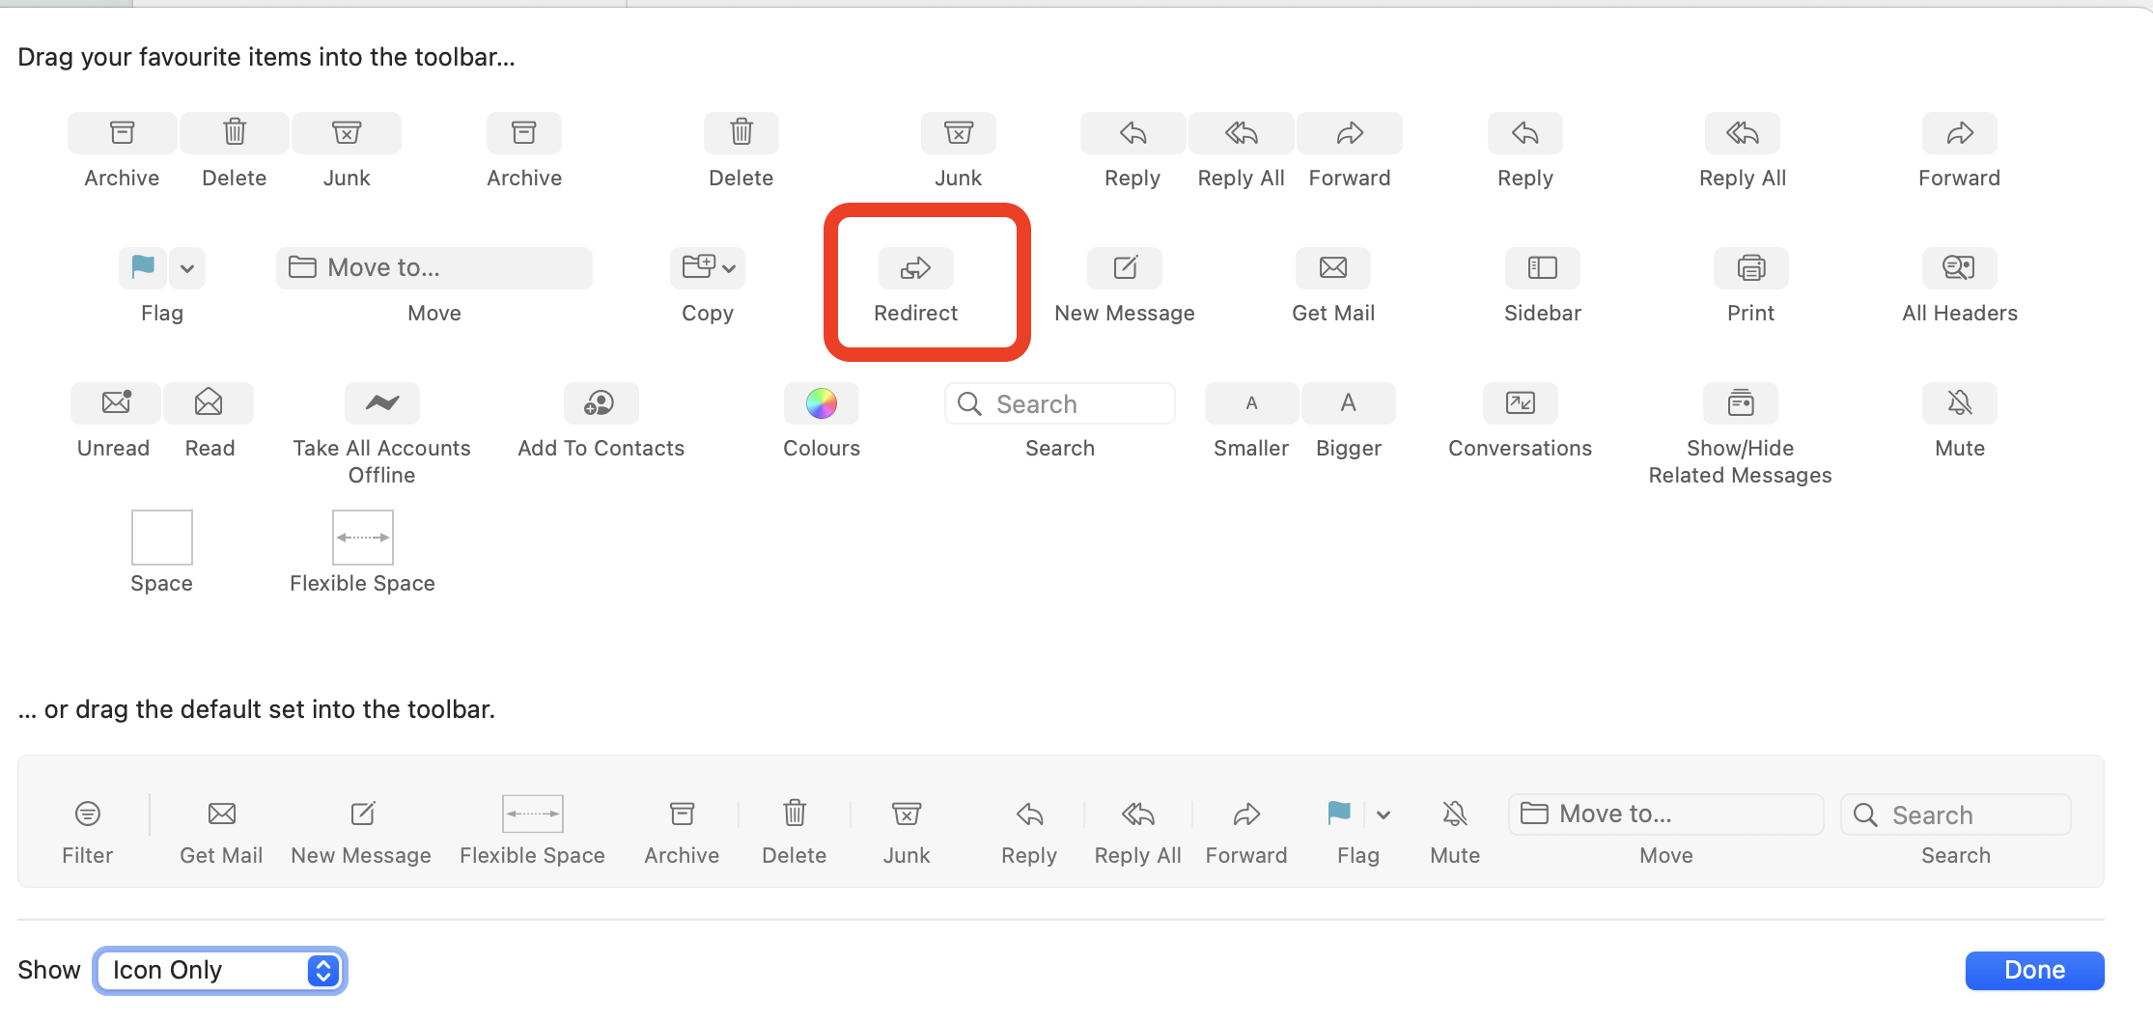2153x1021 pixels.
Task: Select the standalone Forward icon in favourites
Action: [x=1960, y=133]
